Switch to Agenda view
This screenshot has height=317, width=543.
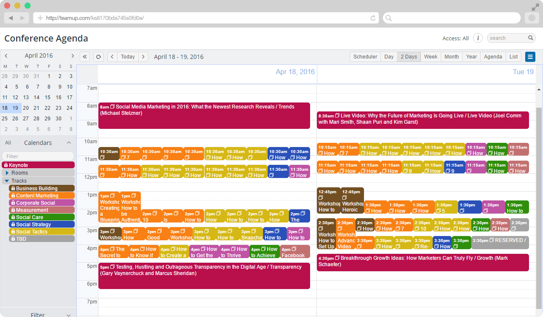coord(493,57)
